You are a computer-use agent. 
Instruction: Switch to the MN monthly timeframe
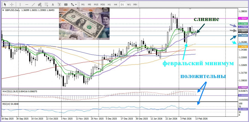point(135,4)
